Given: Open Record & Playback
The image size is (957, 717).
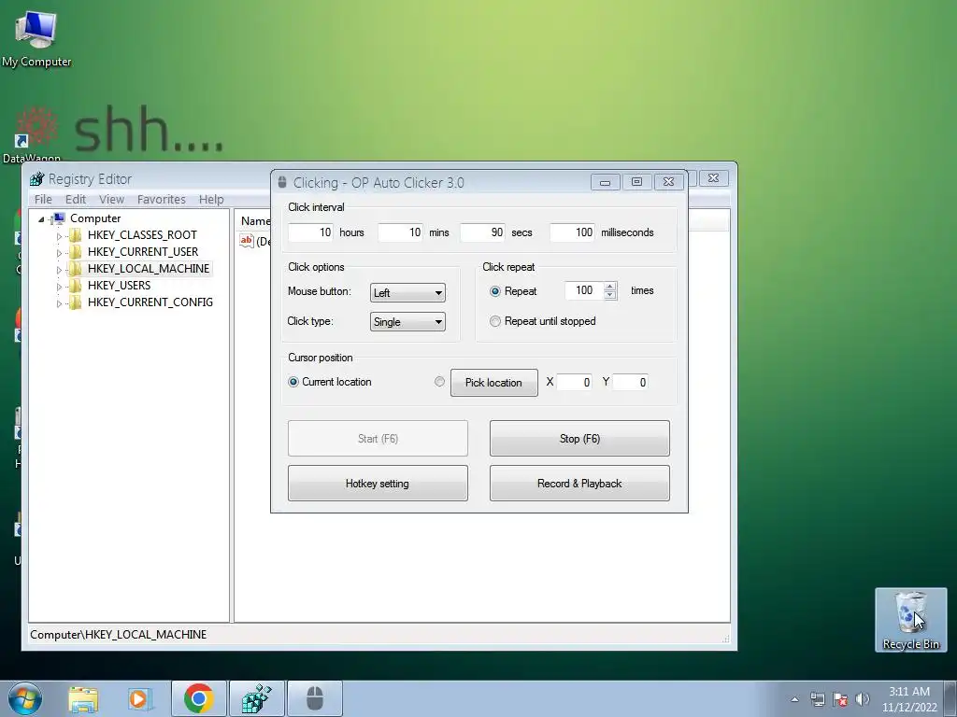Looking at the screenshot, I should point(579,484).
